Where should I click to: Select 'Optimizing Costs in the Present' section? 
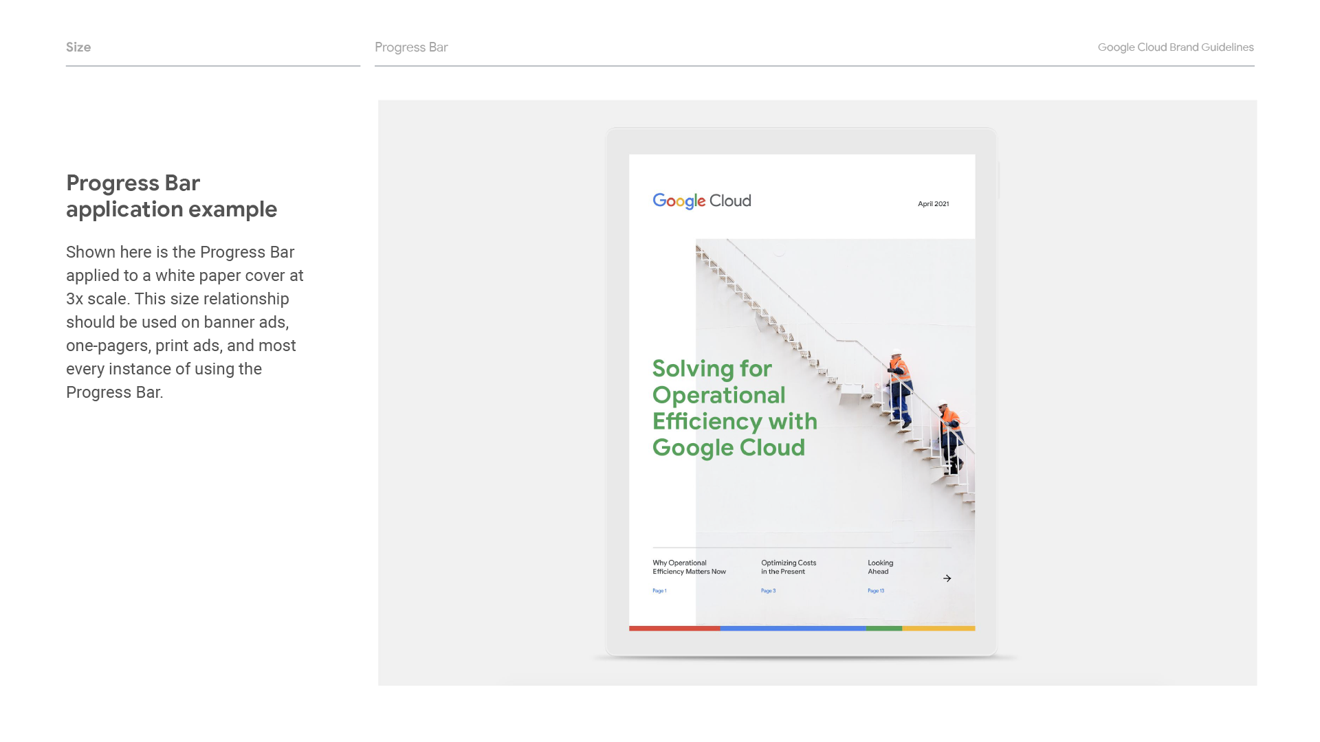tap(789, 567)
